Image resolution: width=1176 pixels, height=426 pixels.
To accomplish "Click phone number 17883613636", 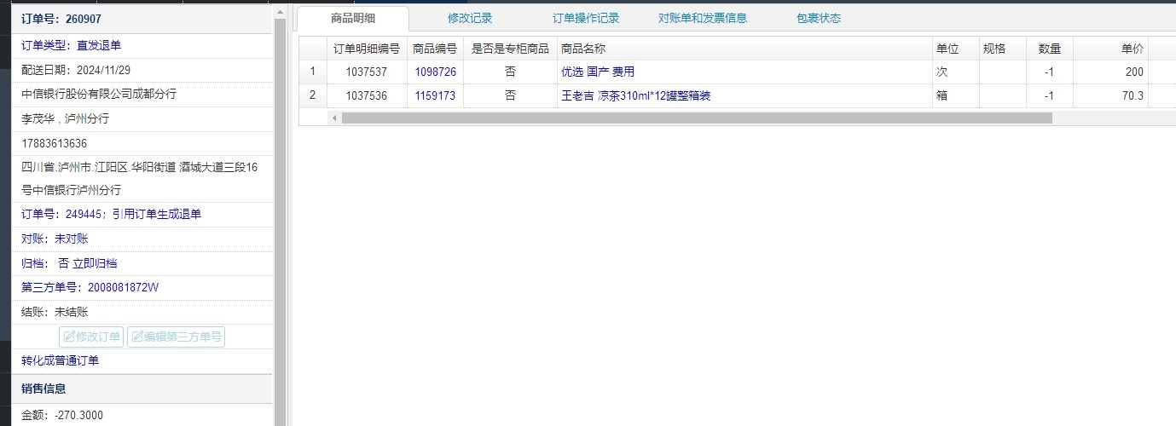I will click(54, 143).
